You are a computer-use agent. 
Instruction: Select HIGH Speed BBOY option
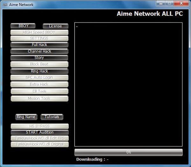pos(39,32)
